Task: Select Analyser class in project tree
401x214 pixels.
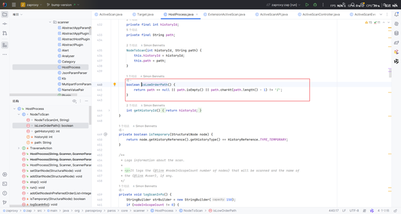Action: tap(68, 56)
